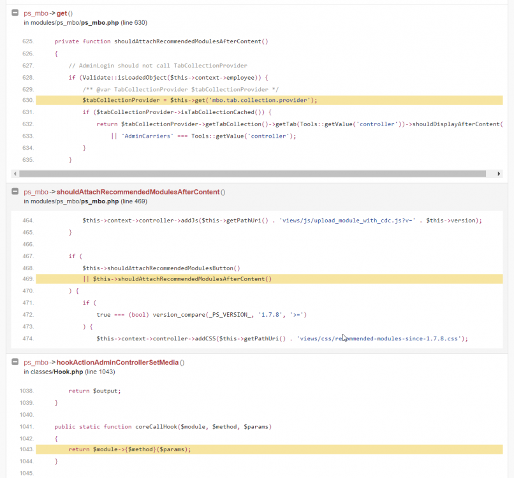Click highlighted line 630 with $tabCollectionProvider
Image resolution: width=514 pixels, height=478 pixels.
point(269,100)
